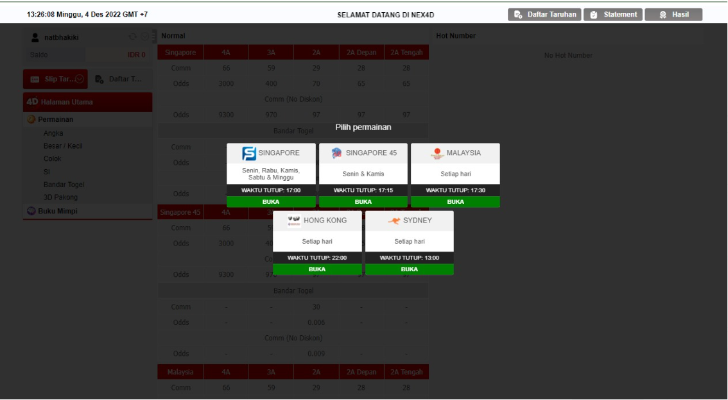This screenshot has height=400, width=728.
Task: Open the Besar / Kecil menu item
Action: click(x=63, y=146)
